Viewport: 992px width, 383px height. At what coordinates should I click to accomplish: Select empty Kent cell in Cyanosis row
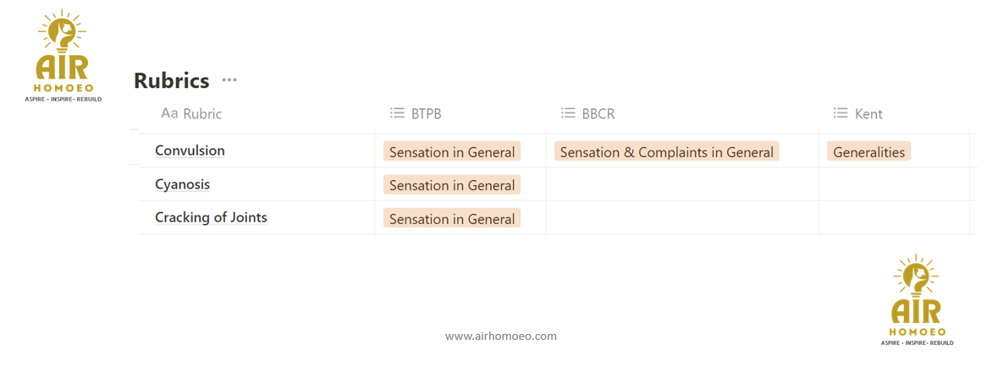[893, 184]
